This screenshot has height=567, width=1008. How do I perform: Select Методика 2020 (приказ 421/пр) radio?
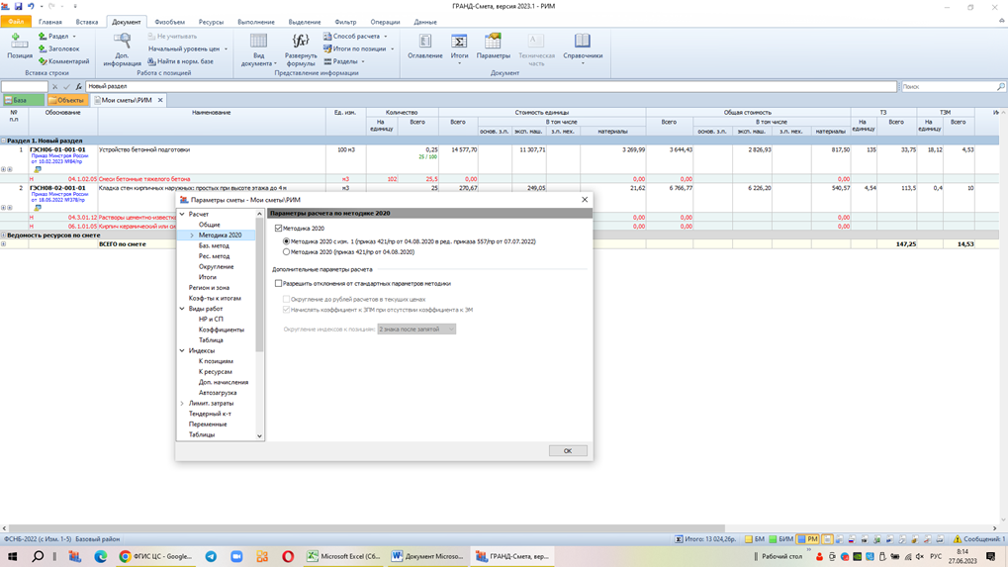pos(286,252)
